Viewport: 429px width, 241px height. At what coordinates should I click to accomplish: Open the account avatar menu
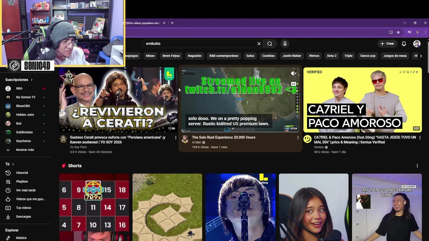click(417, 44)
